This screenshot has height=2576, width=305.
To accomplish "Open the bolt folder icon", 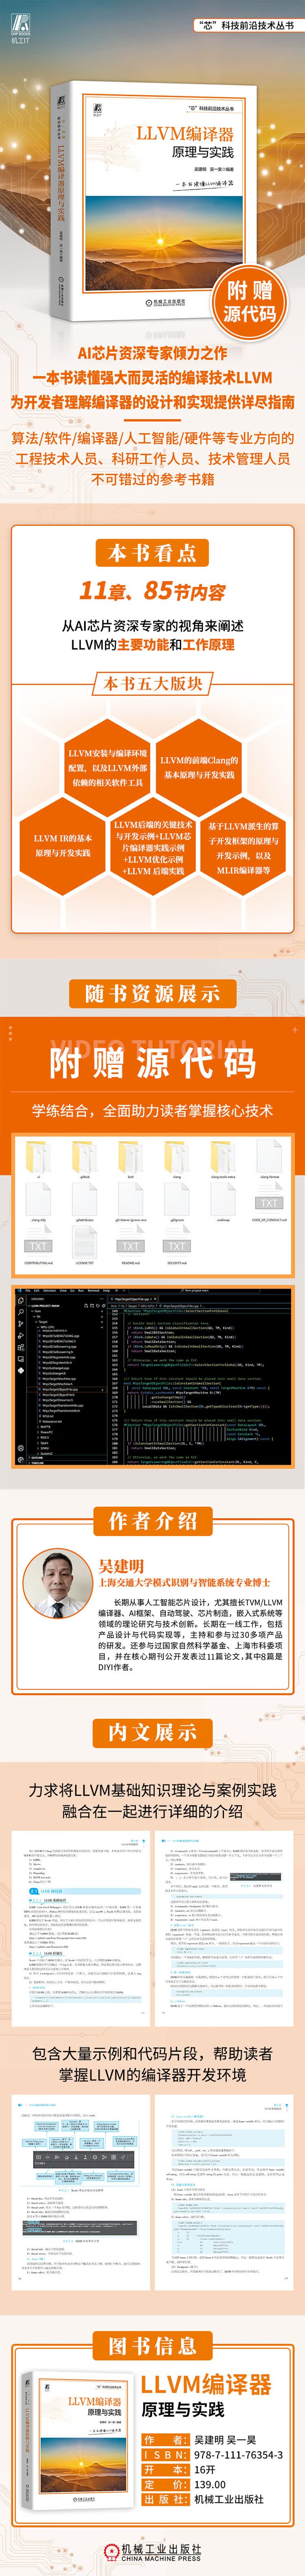I will tap(131, 1157).
